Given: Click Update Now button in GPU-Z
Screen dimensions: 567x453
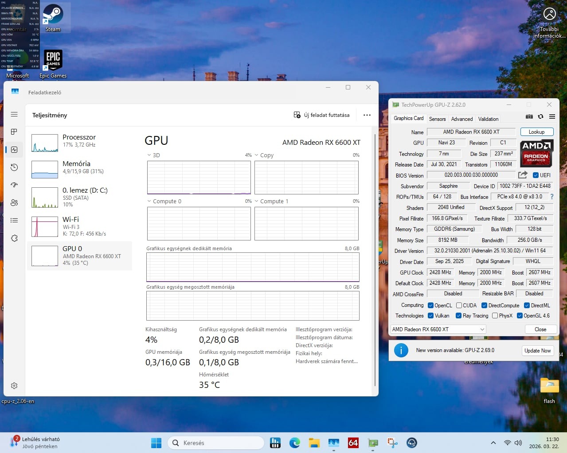Looking at the screenshot, I should 537,350.
